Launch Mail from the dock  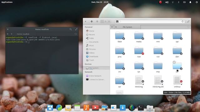click(x=68, y=108)
